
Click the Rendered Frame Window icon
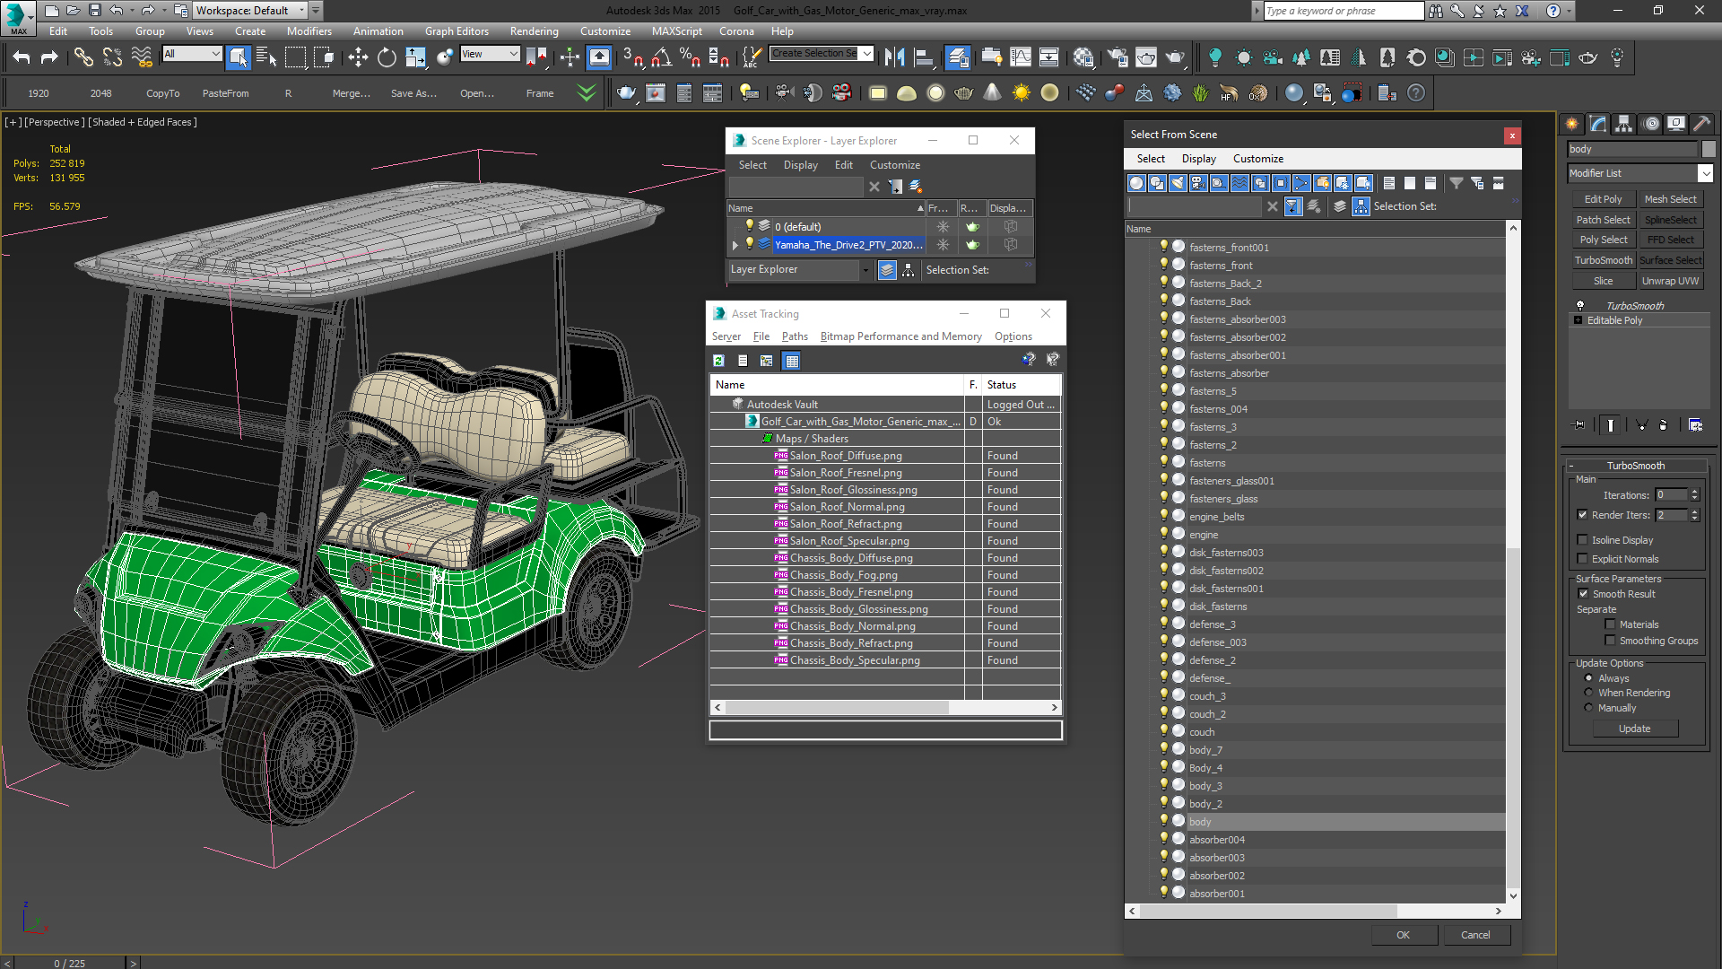coord(1146,57)
